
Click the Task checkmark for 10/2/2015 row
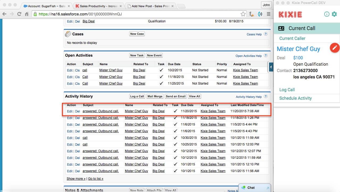coord(161,70)
